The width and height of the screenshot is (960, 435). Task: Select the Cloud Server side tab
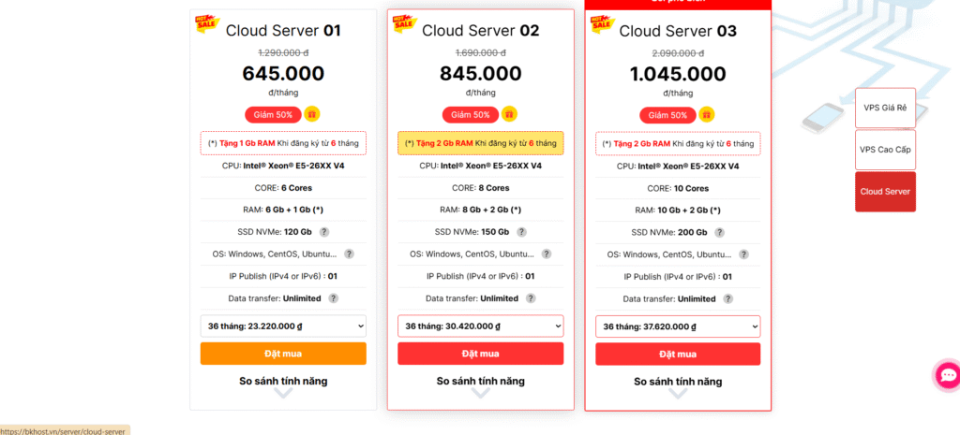885,192
